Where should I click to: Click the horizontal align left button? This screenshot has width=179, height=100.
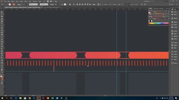tap(77, 4)
